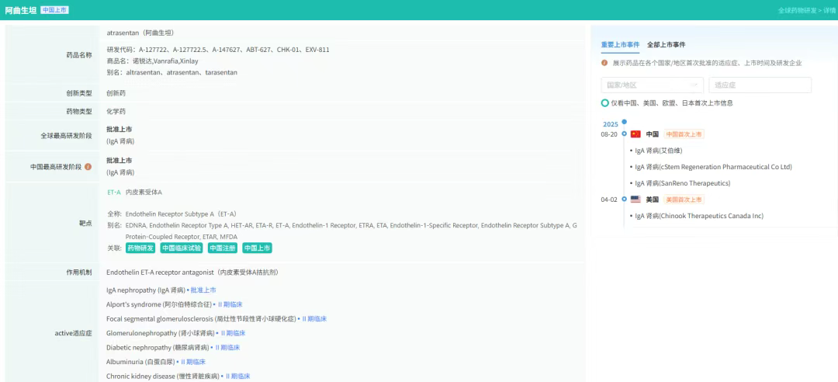Click 中国首次上市 orange badge
The height and width of the screenshot is (382, 838).
click(x=684, y=134)
